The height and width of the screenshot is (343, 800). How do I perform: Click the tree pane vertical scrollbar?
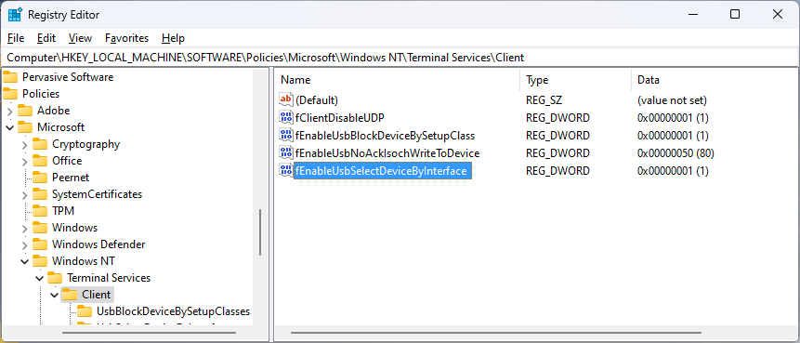click(261, 232)
